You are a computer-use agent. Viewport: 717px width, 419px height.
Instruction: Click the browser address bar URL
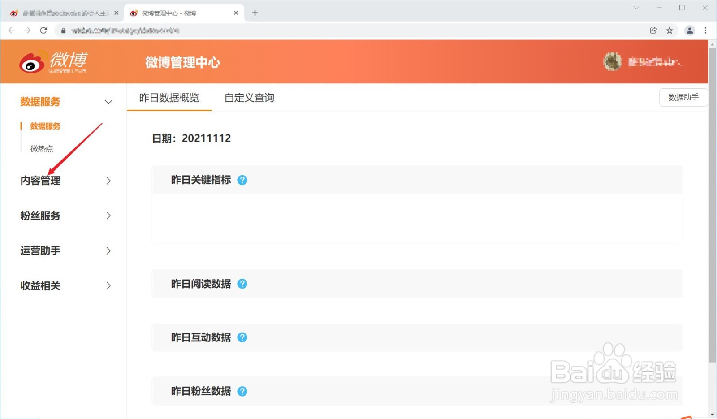125,30
